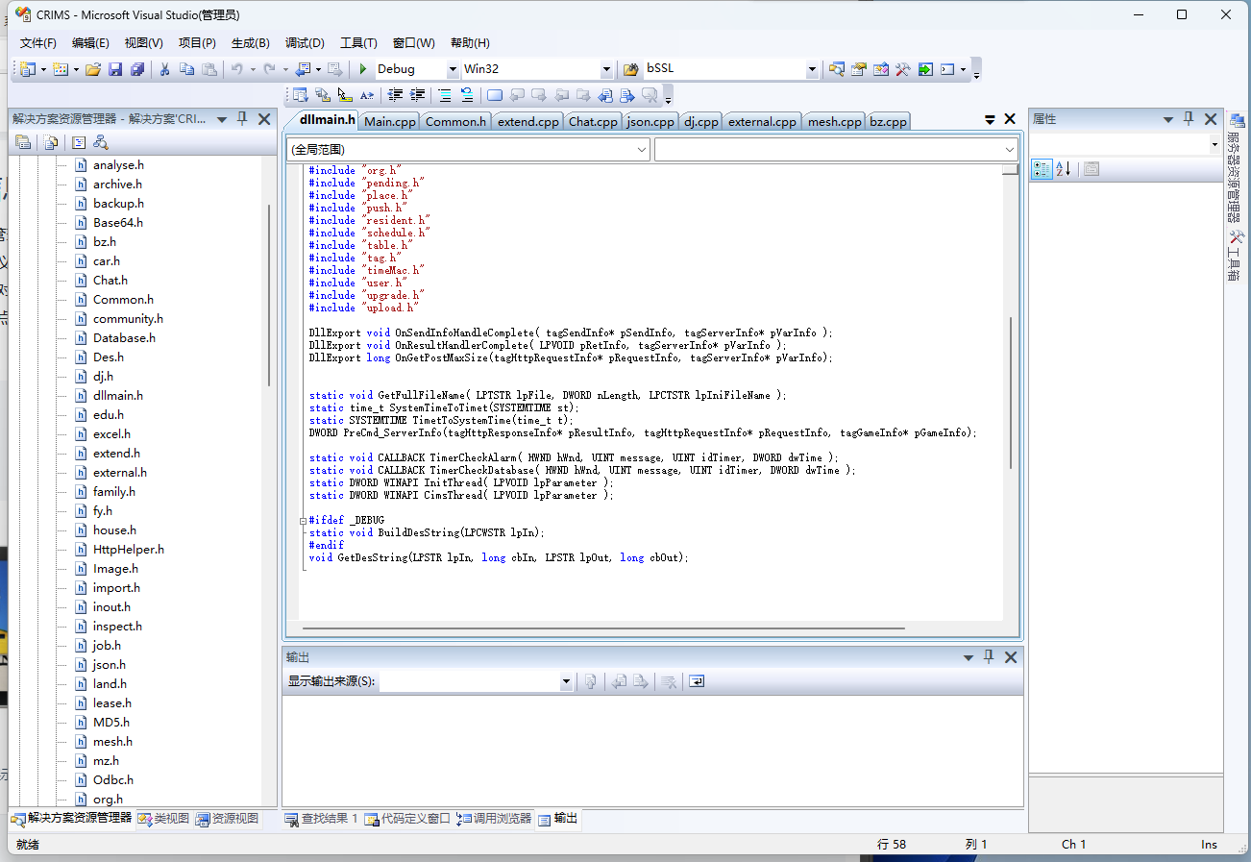The height and width of the screenshot is (862, 1251).
Task: Click the Find in Files icon beside bSSL
Action: point(631,69)
